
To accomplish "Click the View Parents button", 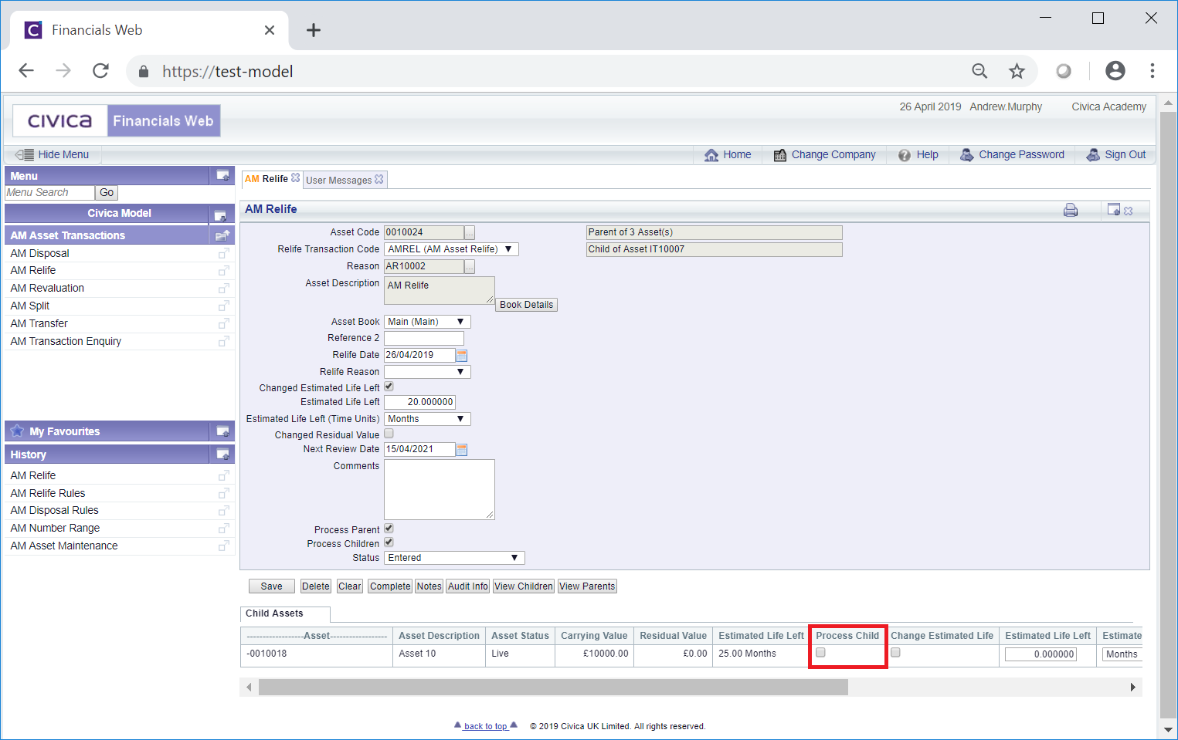I will coord(587,586).
